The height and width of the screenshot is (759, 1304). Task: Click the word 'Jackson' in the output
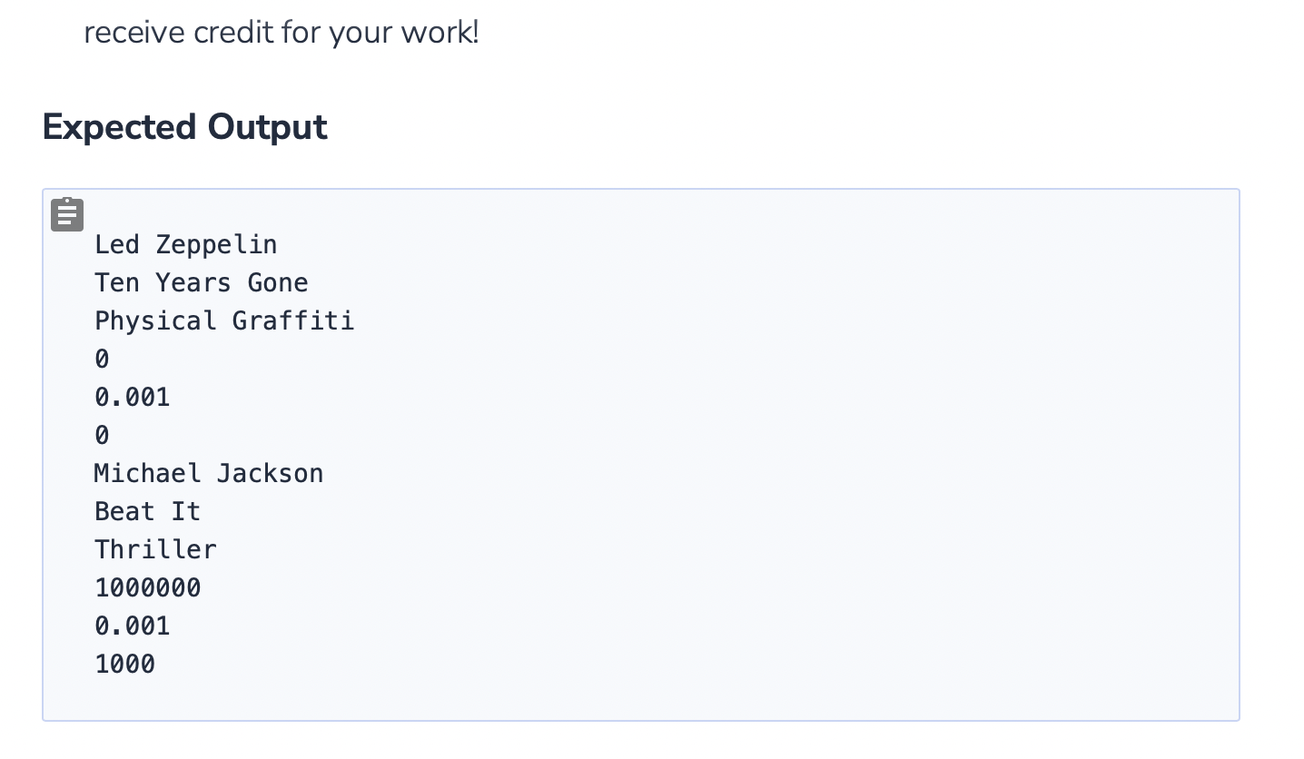coord(270,473)
